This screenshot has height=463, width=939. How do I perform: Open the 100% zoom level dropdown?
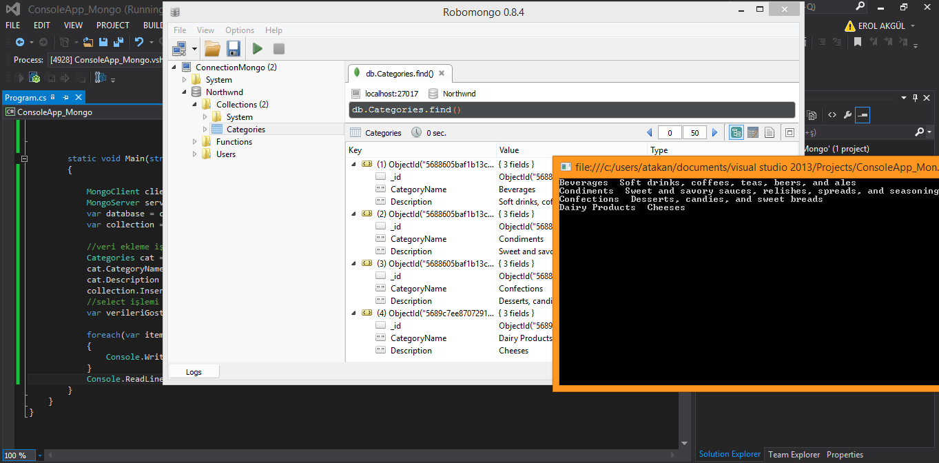coord(39,455)
